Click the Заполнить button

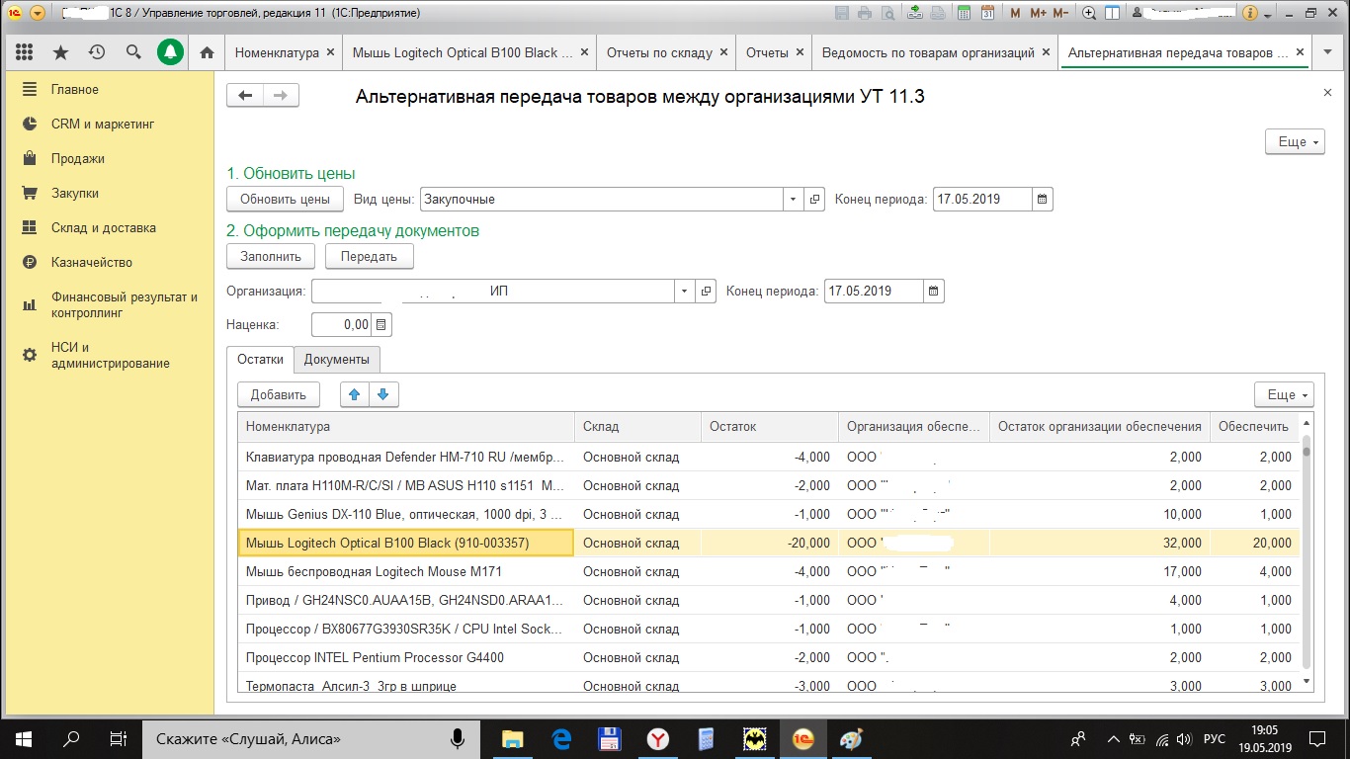pos(271,256)
